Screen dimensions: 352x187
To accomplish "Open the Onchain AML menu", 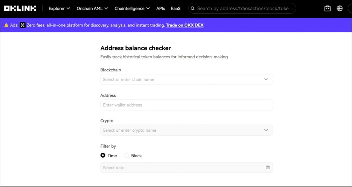I will click(x=92, y=8).
